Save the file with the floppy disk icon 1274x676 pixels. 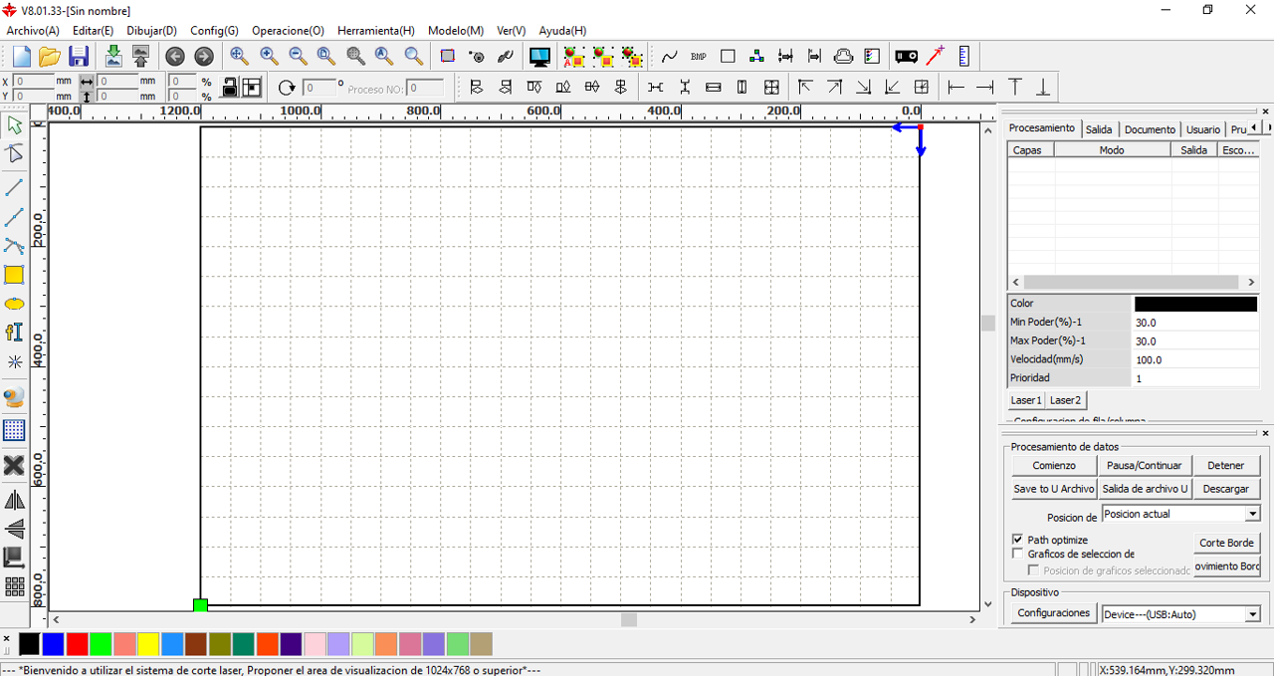[79, 57]
